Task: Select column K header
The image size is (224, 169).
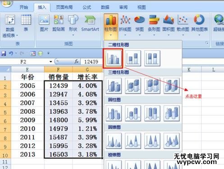Action: point(189,70)
